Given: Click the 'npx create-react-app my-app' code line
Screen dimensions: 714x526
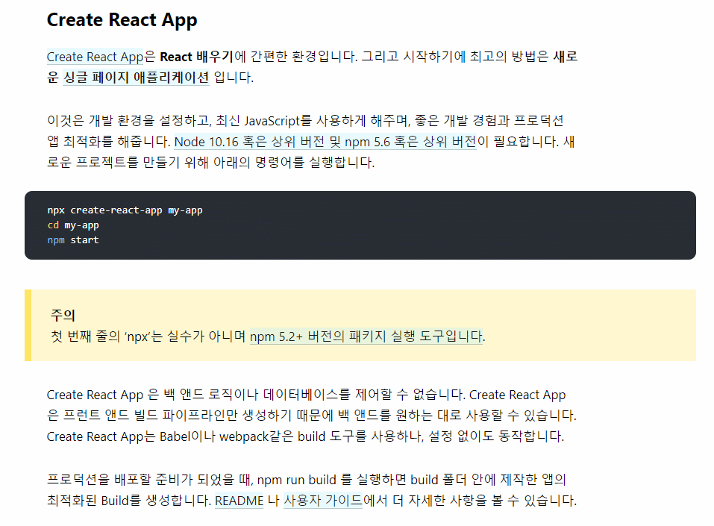Looking at the screenshot, I should pyautogui.click(x=125, y=210).
